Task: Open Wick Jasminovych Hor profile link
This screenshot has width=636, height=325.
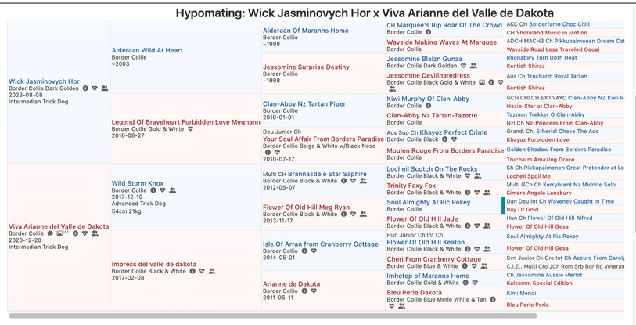Action: pos(45,81)
